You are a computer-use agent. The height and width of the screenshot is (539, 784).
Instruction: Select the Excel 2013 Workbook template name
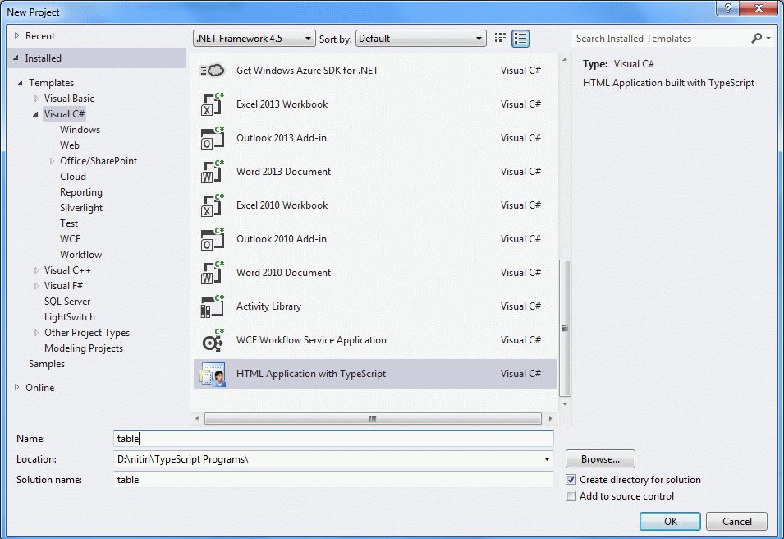click(x=282, y=104)
